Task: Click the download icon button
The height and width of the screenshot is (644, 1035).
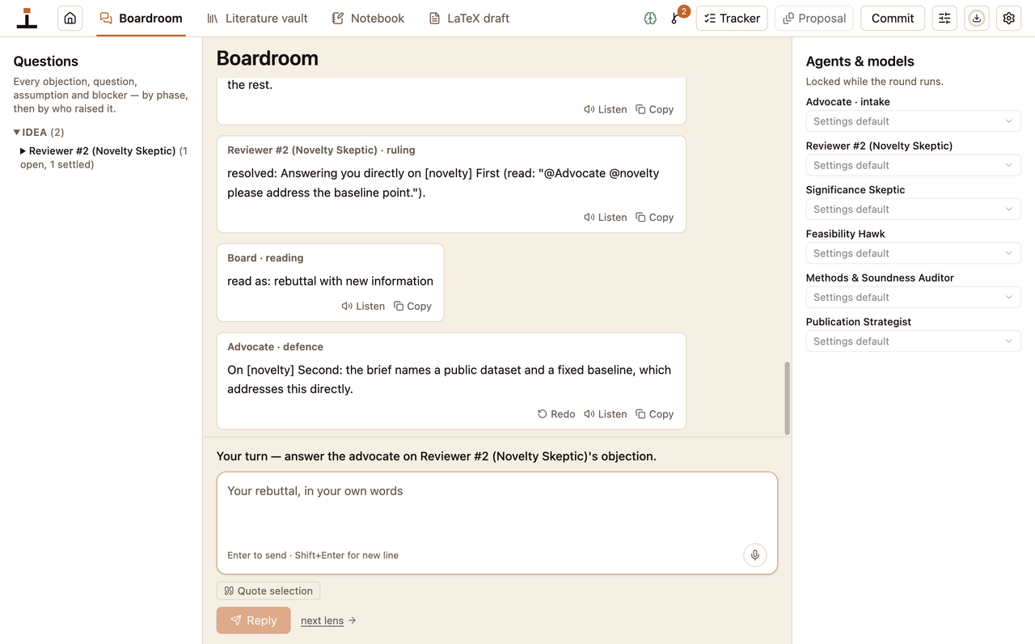Action: 977,18
